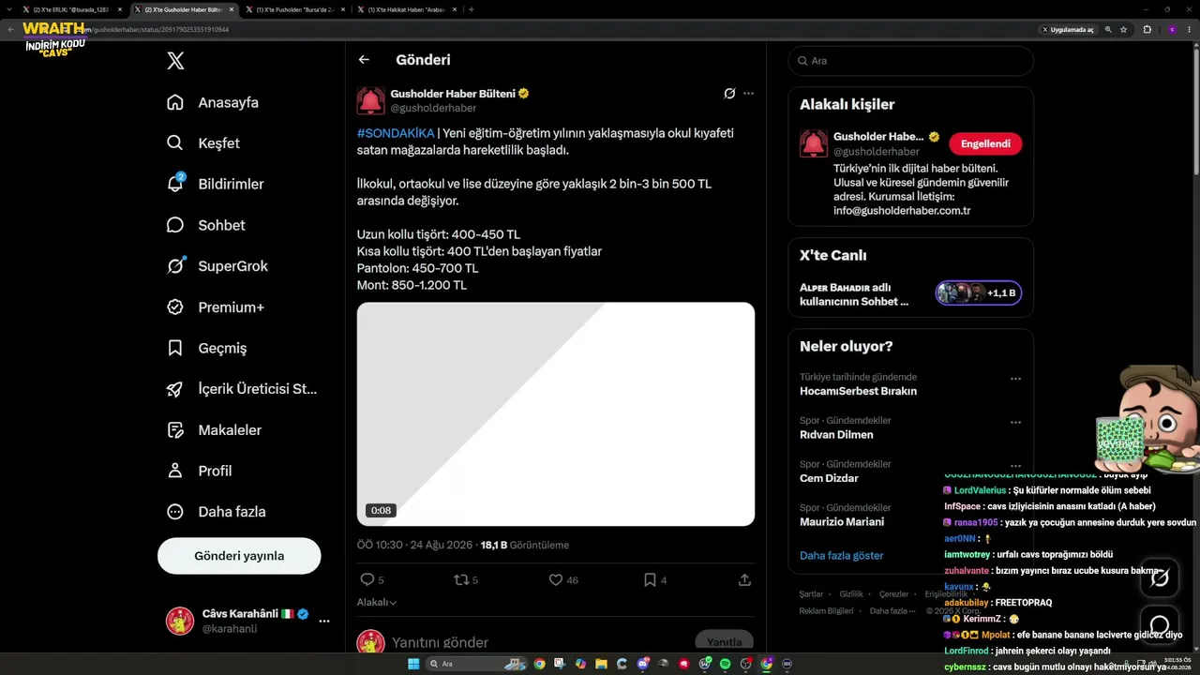Click the Windows taskbar Ara search box
The width and height of the screenshot is (1200, 675).
pos(476,664)
